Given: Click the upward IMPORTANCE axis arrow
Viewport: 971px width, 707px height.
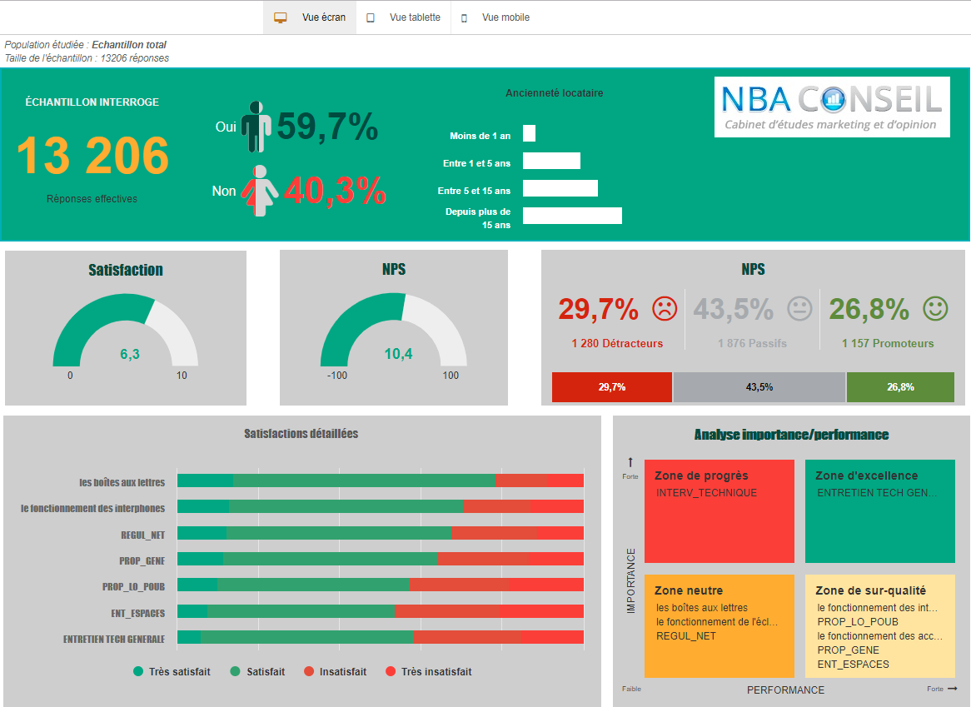Looking at the screenshot, I should (630, 462).
